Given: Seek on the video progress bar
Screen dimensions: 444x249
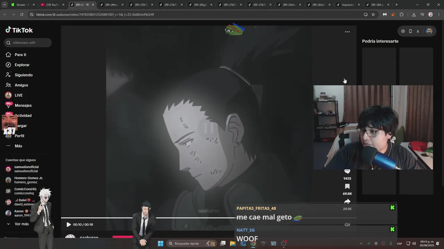Looking at the screenshot, I should coord(208,218).
